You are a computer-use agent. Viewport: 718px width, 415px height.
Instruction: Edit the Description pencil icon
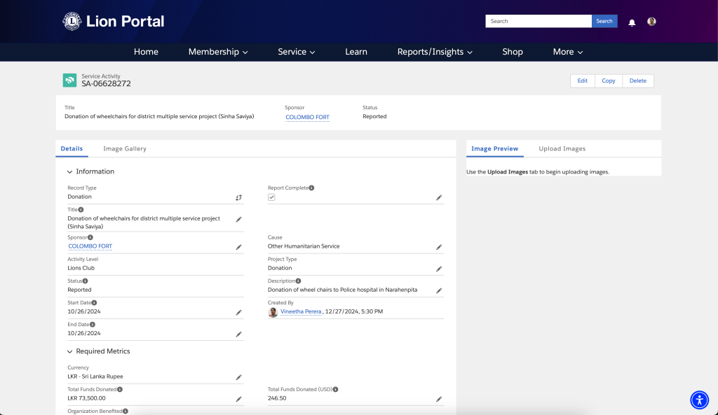click(x=439, y=290)
